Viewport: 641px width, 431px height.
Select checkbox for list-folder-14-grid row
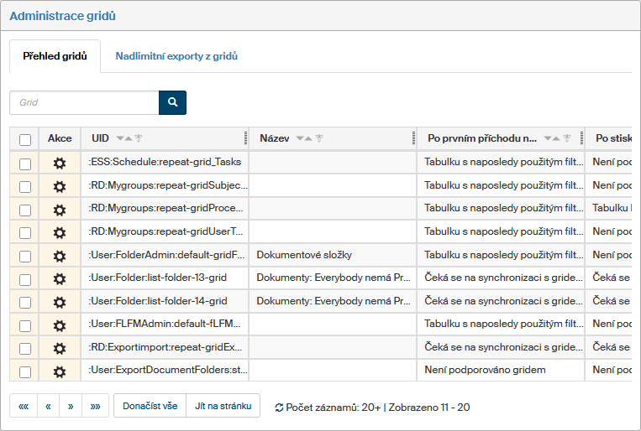(25, 302)
